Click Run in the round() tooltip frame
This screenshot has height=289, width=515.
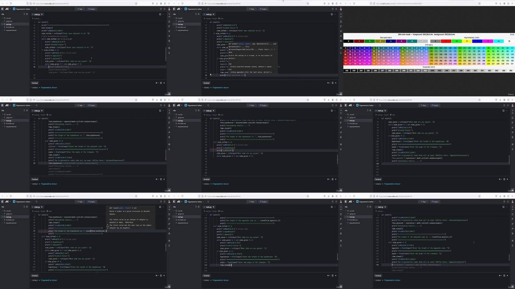pyautogui.click(x=80, y=202)
